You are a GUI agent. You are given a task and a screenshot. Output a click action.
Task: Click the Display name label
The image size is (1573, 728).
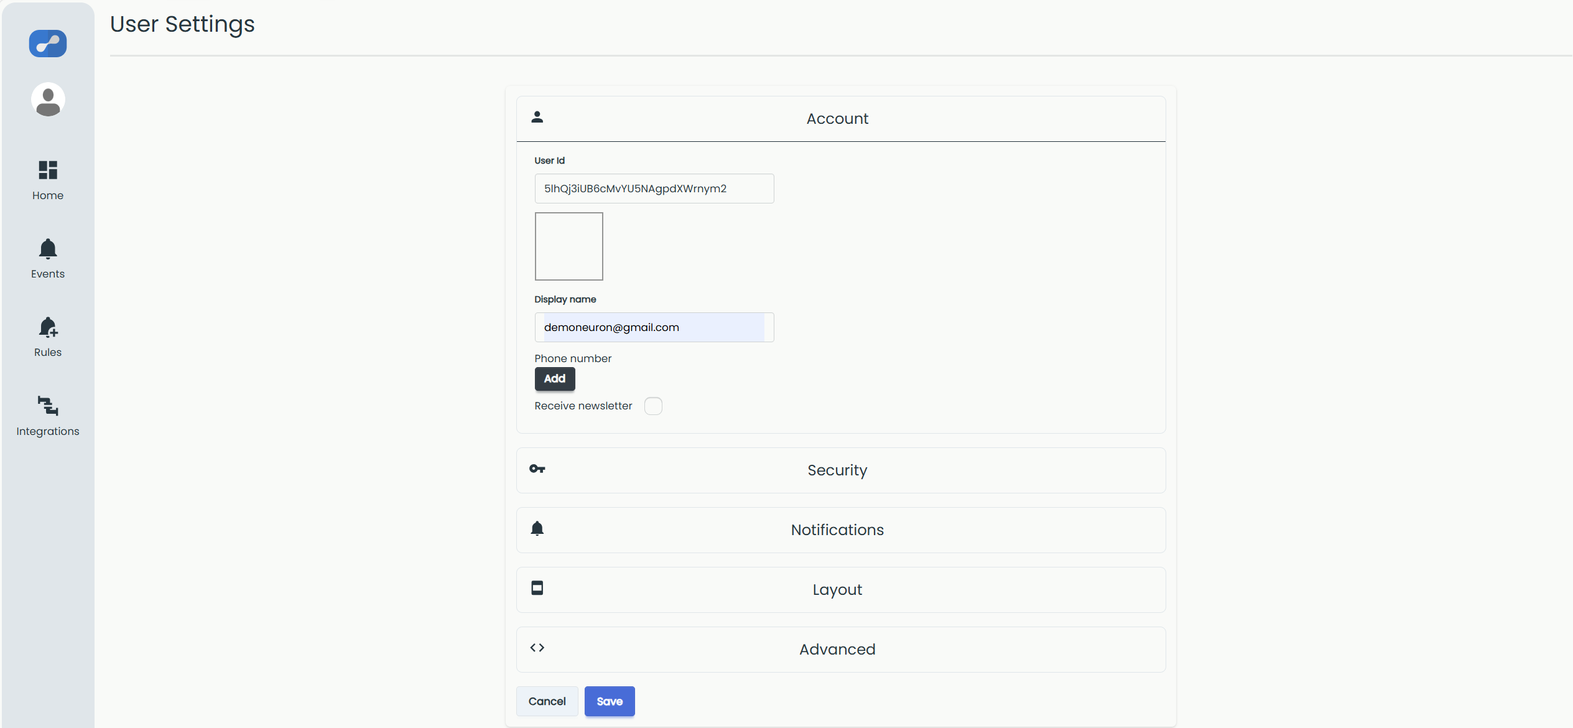pyautogui.click(x=565, y=299)
